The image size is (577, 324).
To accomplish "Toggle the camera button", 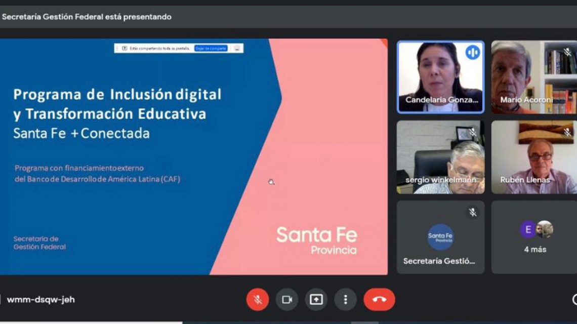I will 287,299.
